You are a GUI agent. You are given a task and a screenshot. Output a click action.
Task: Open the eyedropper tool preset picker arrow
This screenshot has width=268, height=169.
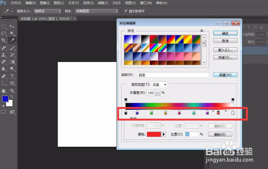click(12, 11)
